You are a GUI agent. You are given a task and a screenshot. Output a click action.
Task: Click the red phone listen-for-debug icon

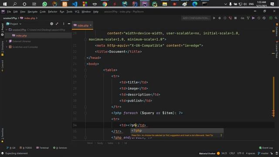coord(230,18)
